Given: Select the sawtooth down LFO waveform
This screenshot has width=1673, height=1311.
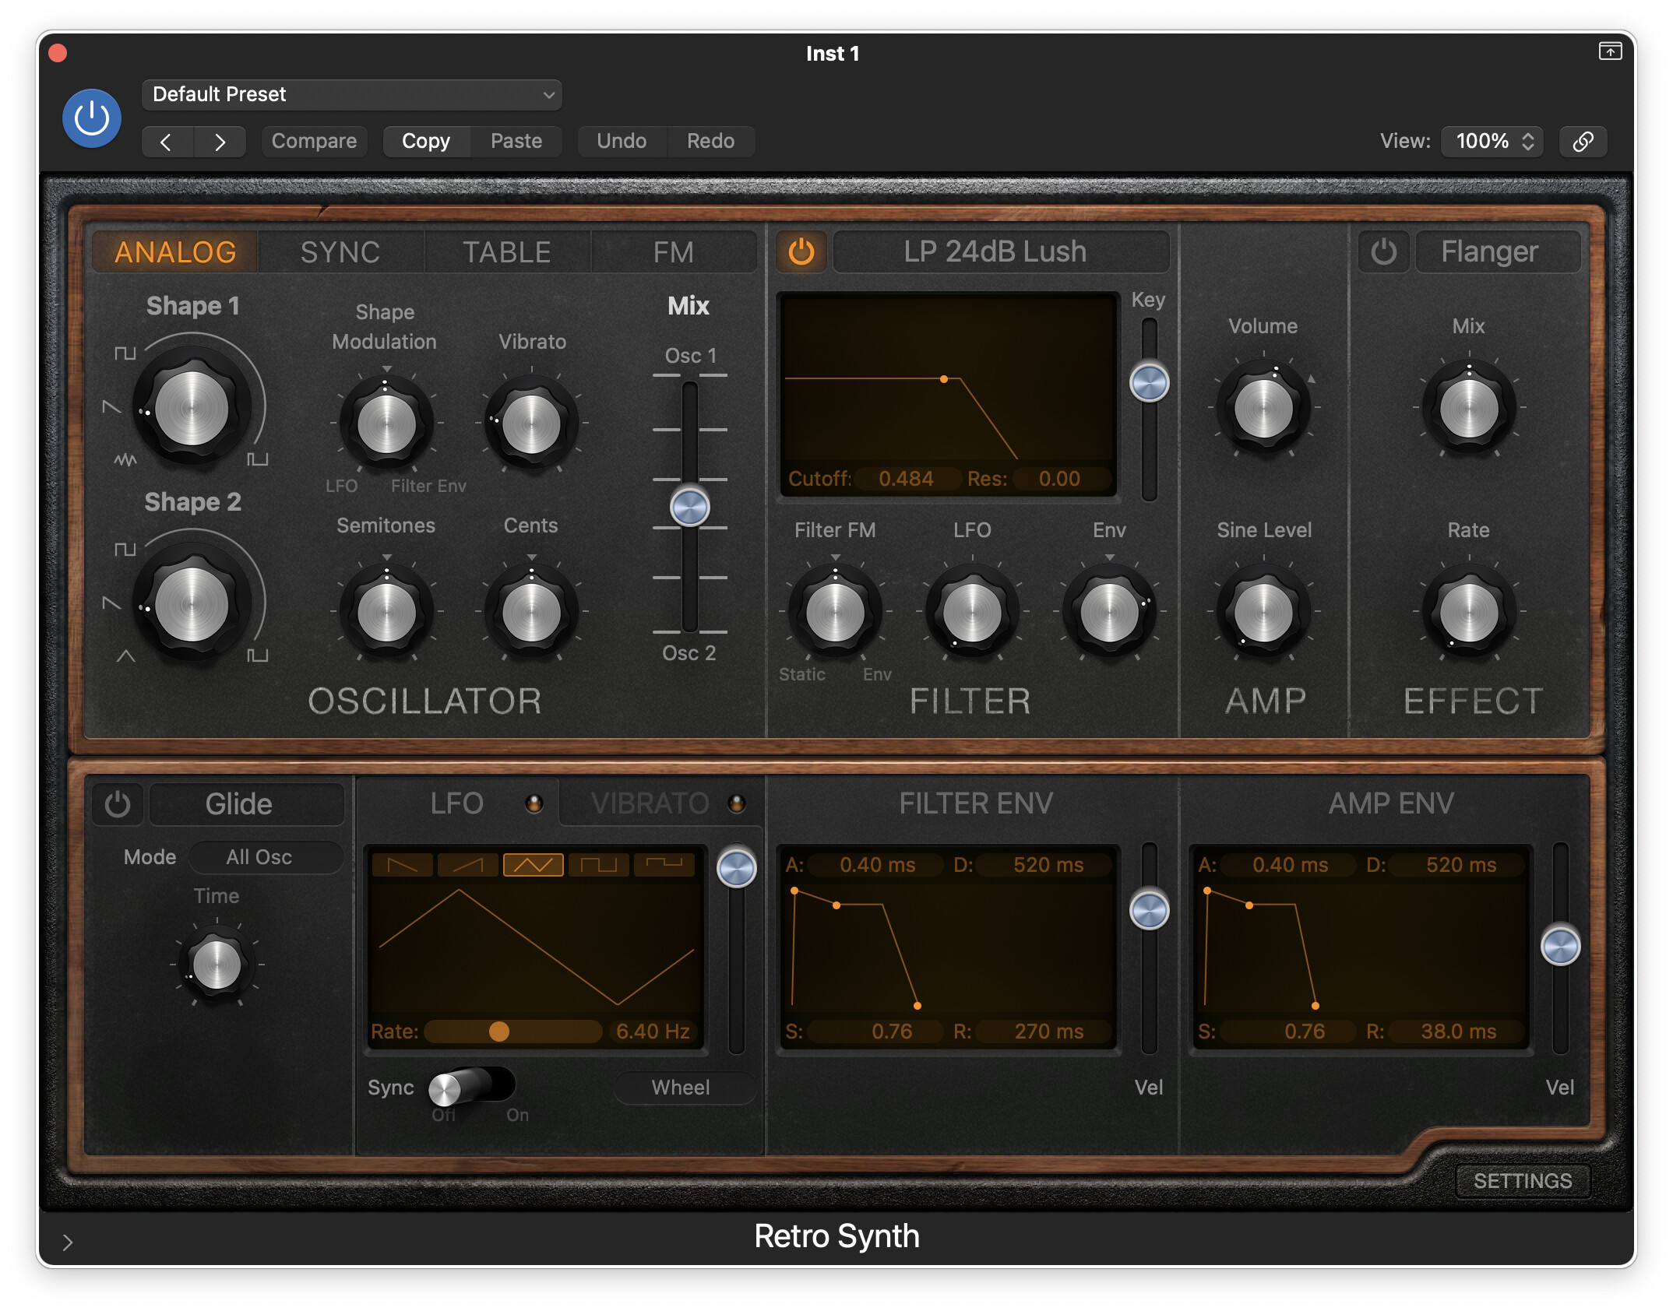Looking at the screenshot, I should (402, 864).
